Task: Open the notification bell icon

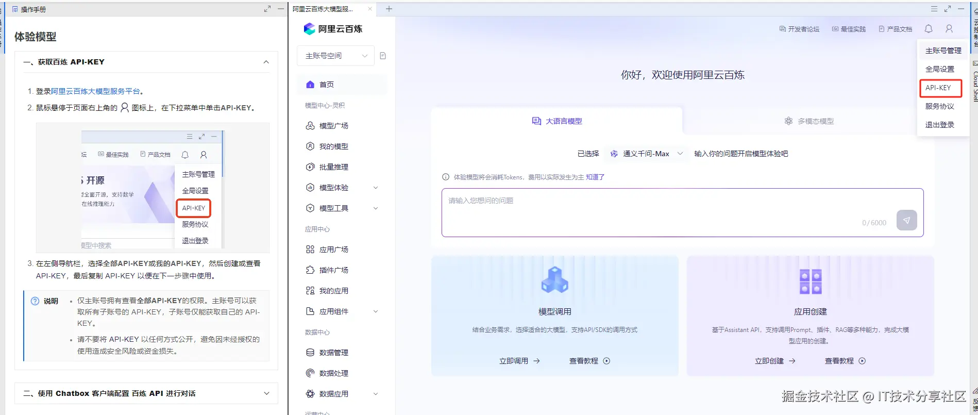Action: 929,29
